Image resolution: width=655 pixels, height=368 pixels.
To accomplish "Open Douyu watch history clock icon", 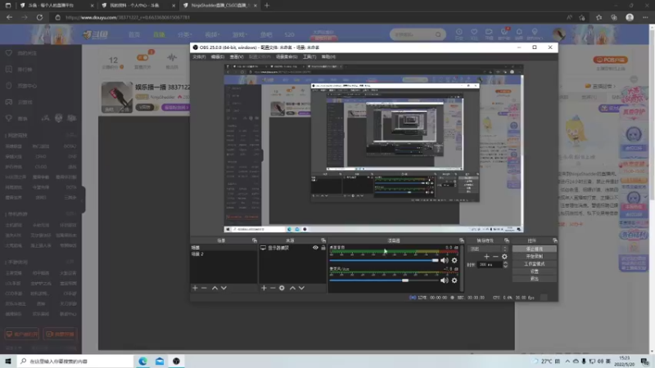I will click(459, 32).
